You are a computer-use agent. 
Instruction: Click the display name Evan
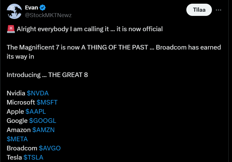pyautogui.click(x=31, y=8)
